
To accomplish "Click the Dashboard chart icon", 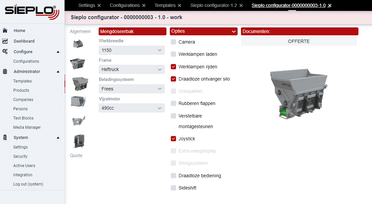I will click(x=5, y=41).
